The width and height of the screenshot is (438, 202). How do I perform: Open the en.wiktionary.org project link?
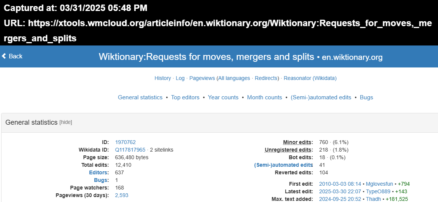pyautogui.click(x=352, y=57)
